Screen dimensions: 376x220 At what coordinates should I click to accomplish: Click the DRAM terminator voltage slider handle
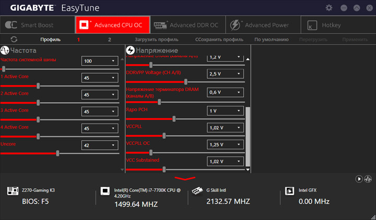[x=159, y=103]
